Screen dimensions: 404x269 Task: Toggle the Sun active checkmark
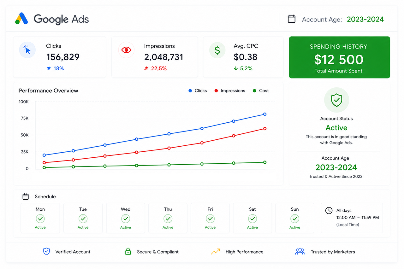tap(295, 219)
